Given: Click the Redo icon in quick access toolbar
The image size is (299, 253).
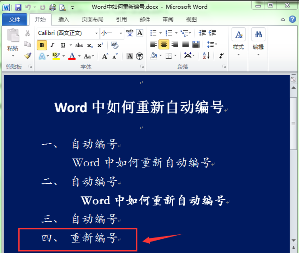Looking at the screenshot, I should (x=43, y=7).
